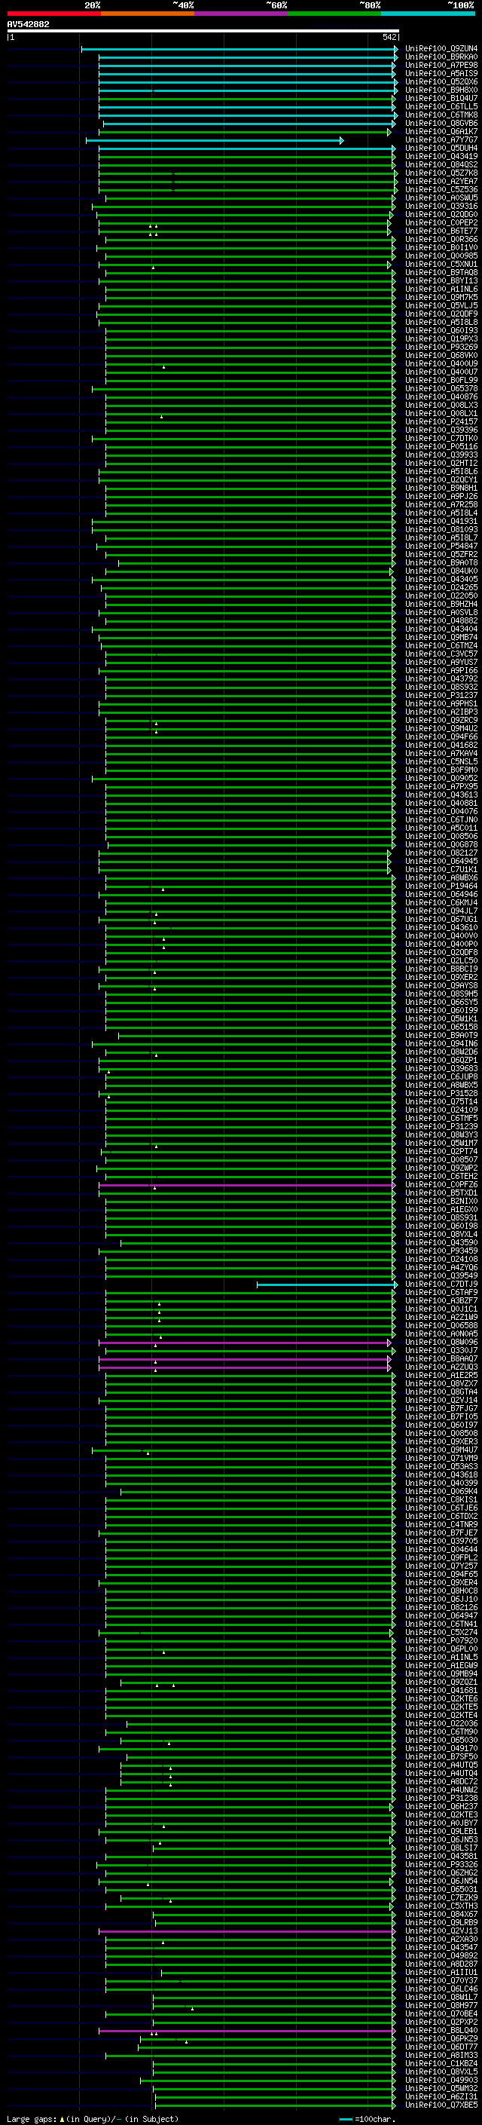Open hit UniRef100_Q5DUH4
The height and width of the screenshot is (2125, 482).
point(441,149)
